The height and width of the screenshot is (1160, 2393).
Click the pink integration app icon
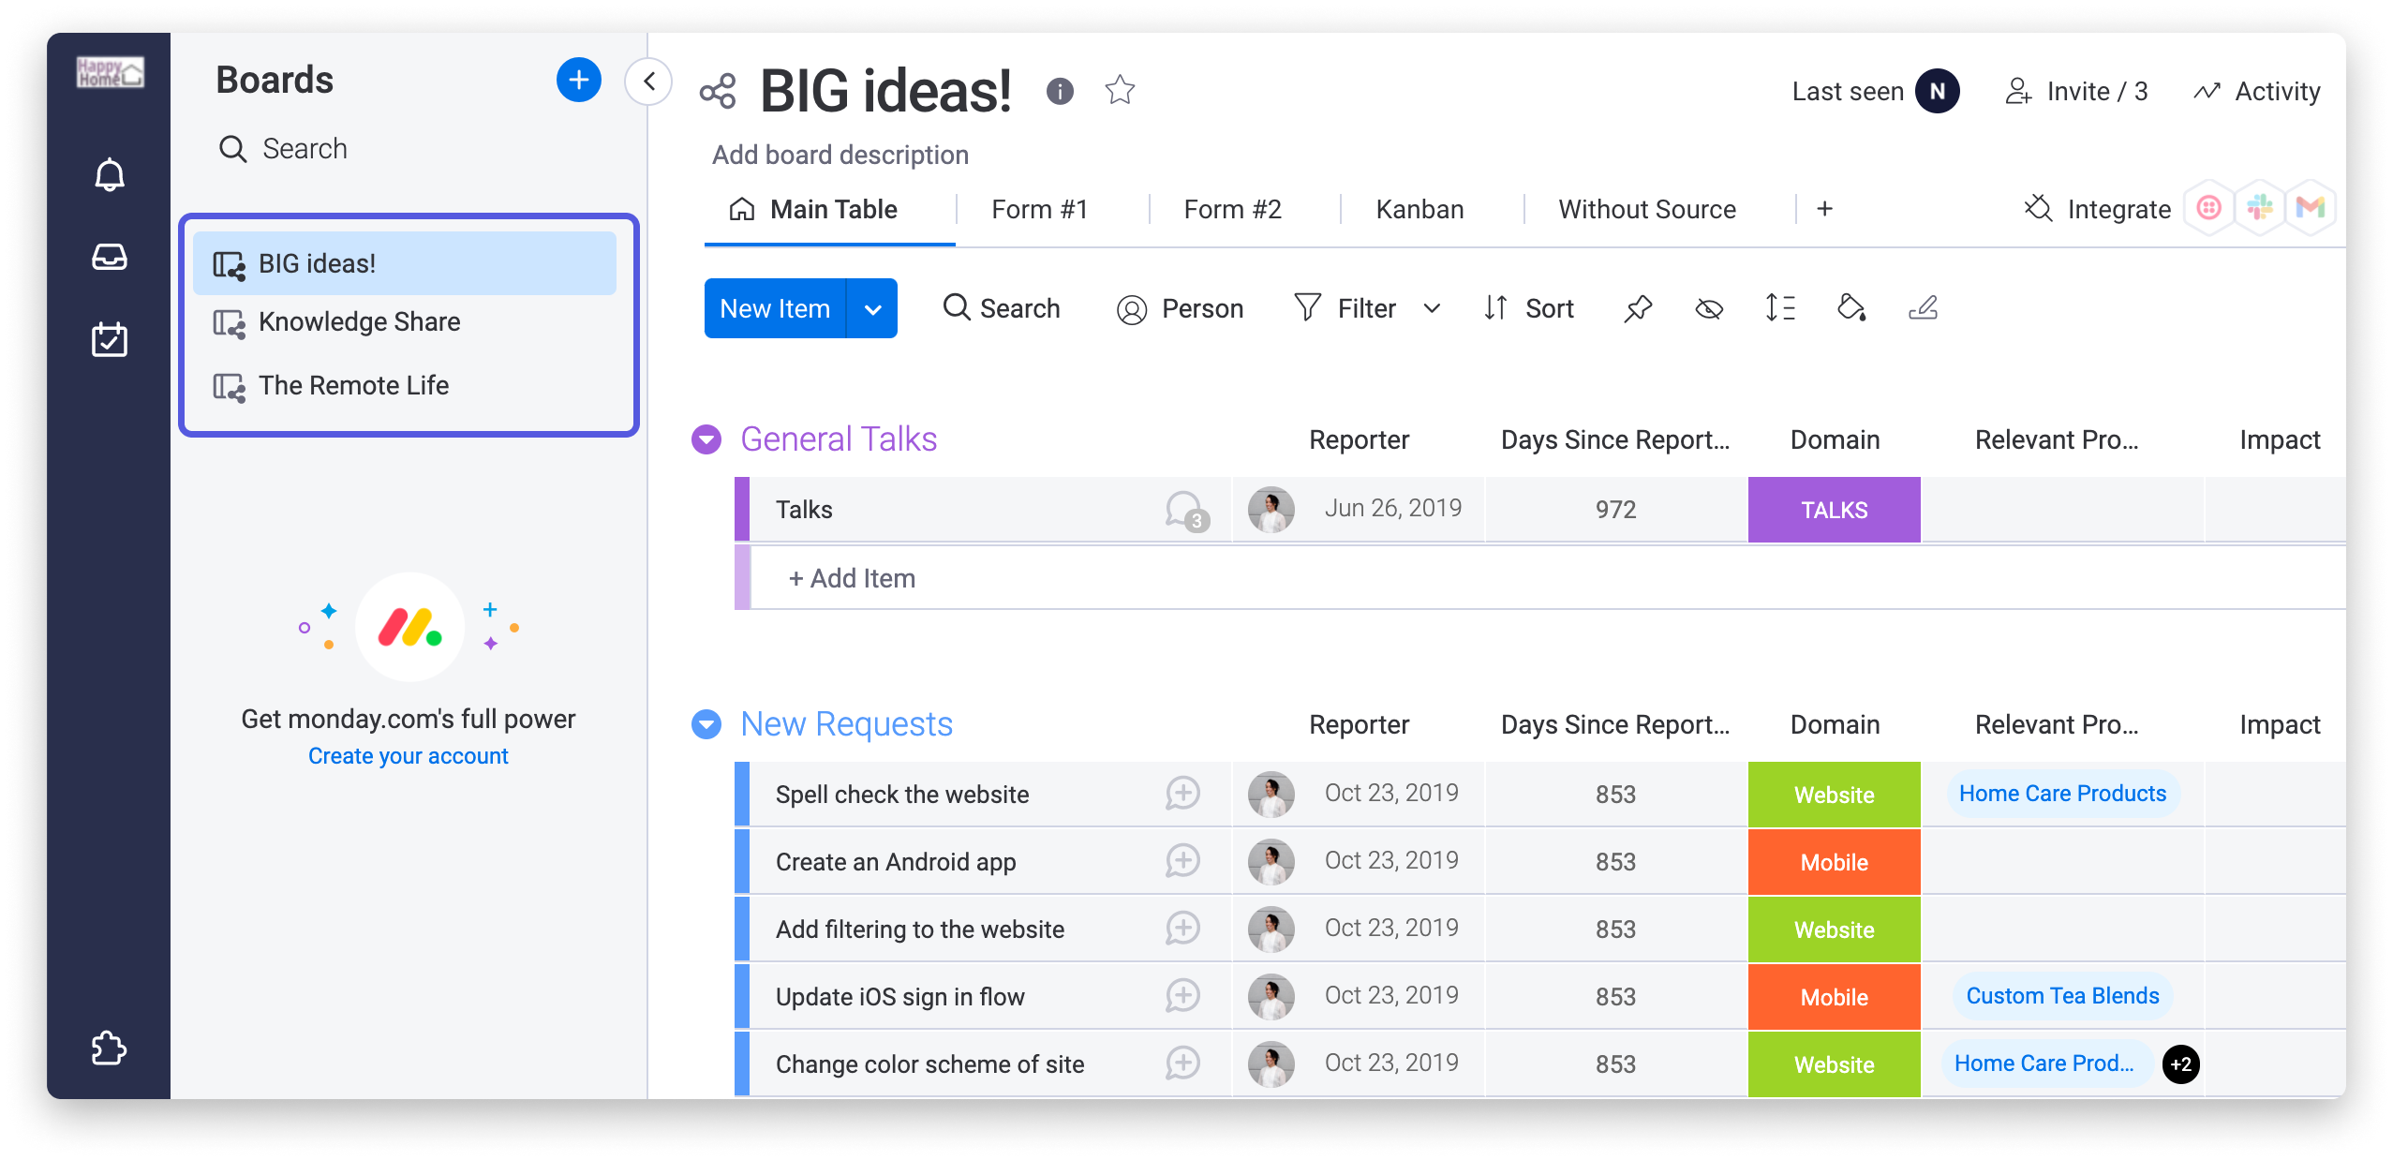pyautogui.click(x=2209, y=207)
